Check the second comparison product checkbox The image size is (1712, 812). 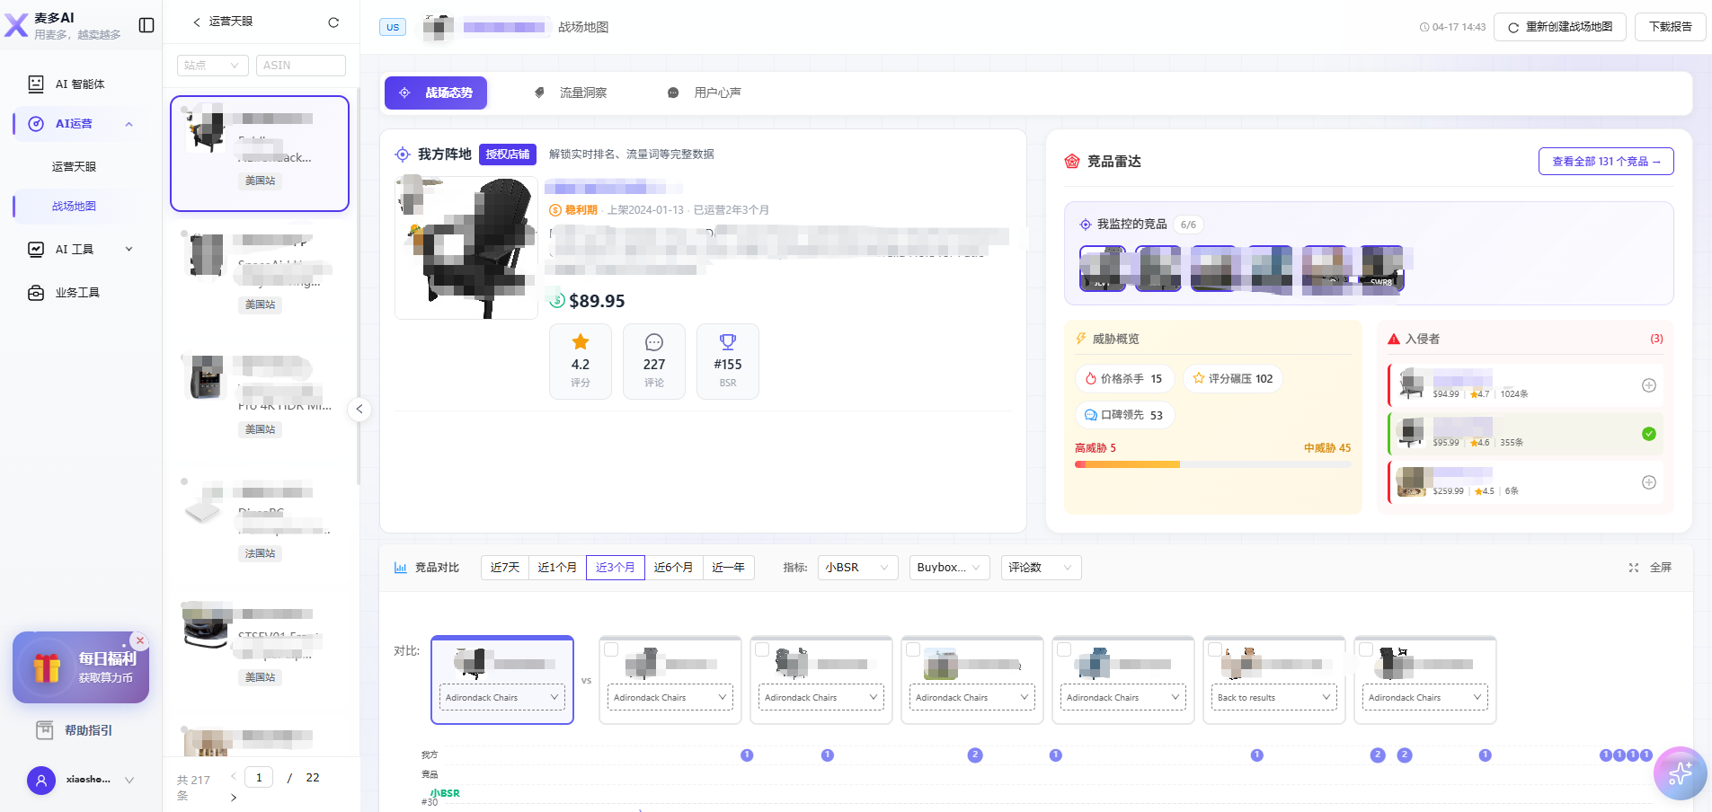coord(612,649)
